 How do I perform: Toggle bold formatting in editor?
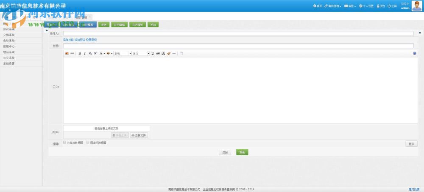(x=80, y=54)
